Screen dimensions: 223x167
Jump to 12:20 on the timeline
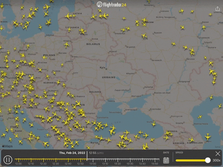43,164
